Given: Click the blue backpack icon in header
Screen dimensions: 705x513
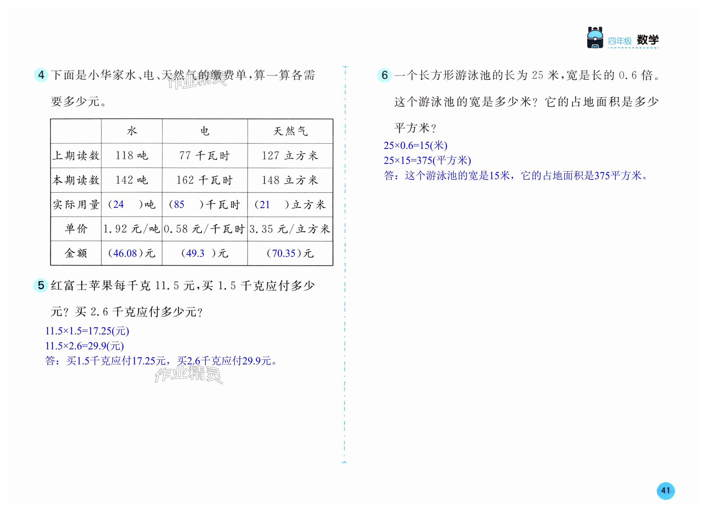Looking at the screenshot, I should tap(595, 38).
